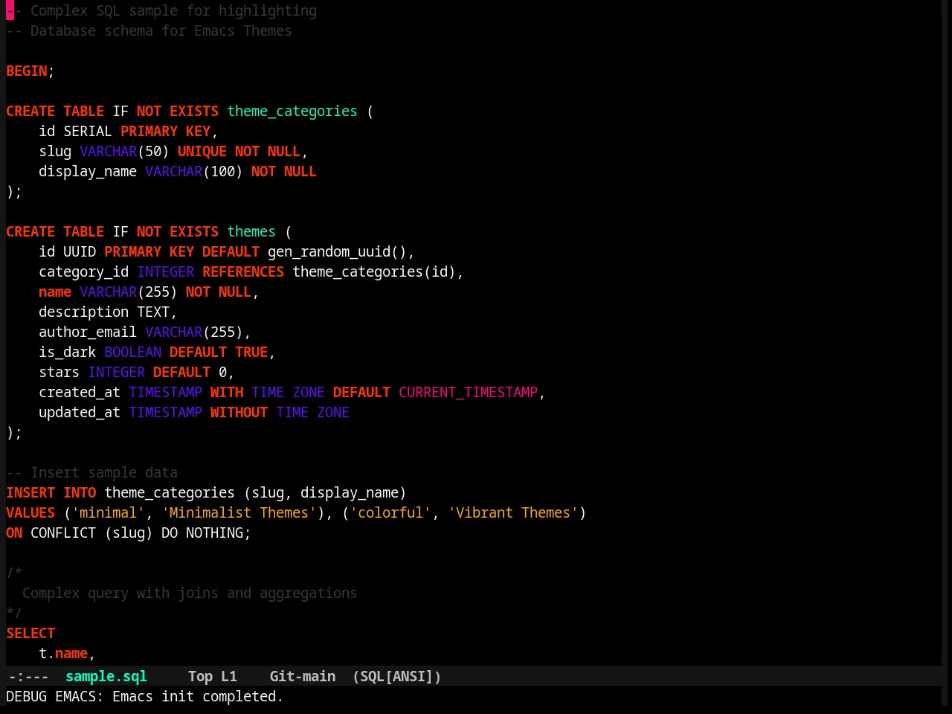Click the buffer status dashes in mode line
The width and height of the screenshot is (952, 714).
click(x=28, y=676)
